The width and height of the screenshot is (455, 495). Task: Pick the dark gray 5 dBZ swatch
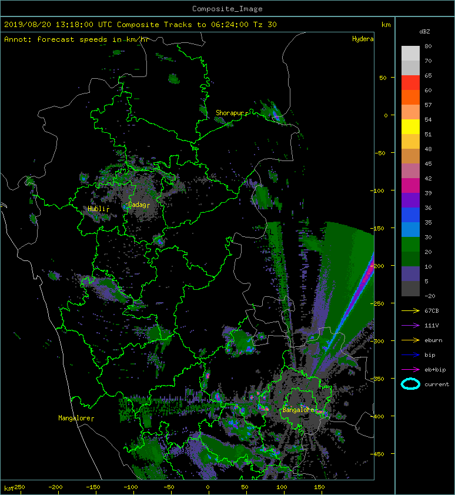tap(410, 288)
